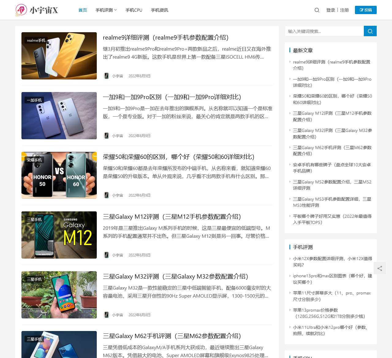Click 小宇宙 author name on 荣耀50 post
The width and height of the screenshot is (392, 358).
[x=118, y=195]
